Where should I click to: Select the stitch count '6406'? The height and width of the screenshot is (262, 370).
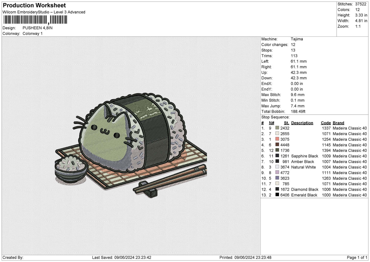[285, 195]
